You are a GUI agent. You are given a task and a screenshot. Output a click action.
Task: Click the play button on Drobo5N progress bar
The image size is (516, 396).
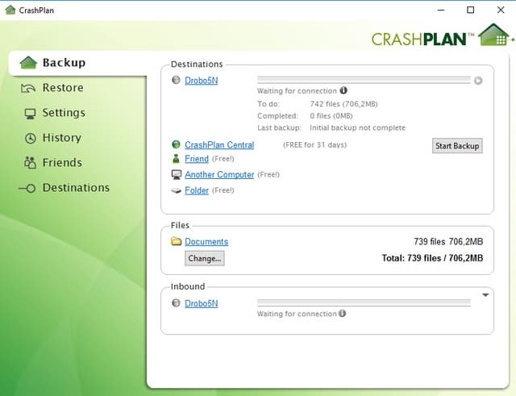[478, 81]
